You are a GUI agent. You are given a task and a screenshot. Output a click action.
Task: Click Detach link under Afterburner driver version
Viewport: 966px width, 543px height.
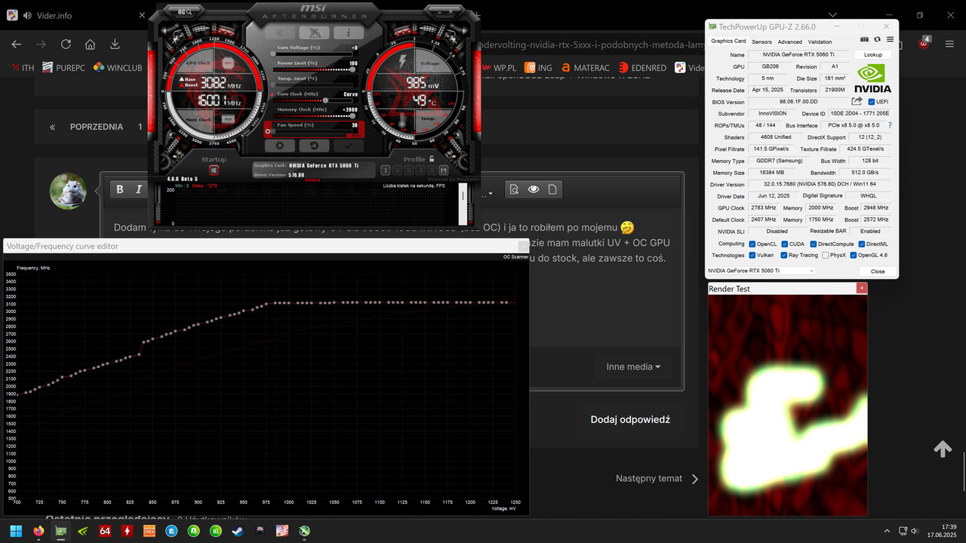tap(312, 179)
